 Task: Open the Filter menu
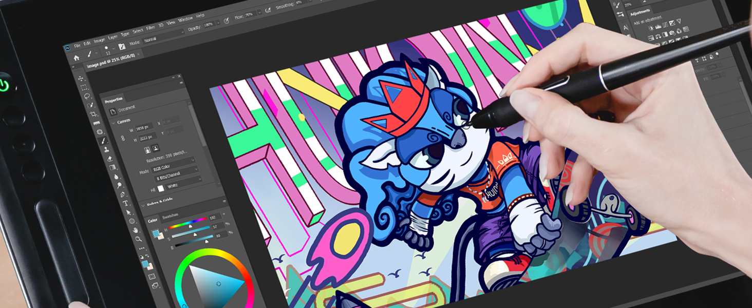tap(150, 28)
